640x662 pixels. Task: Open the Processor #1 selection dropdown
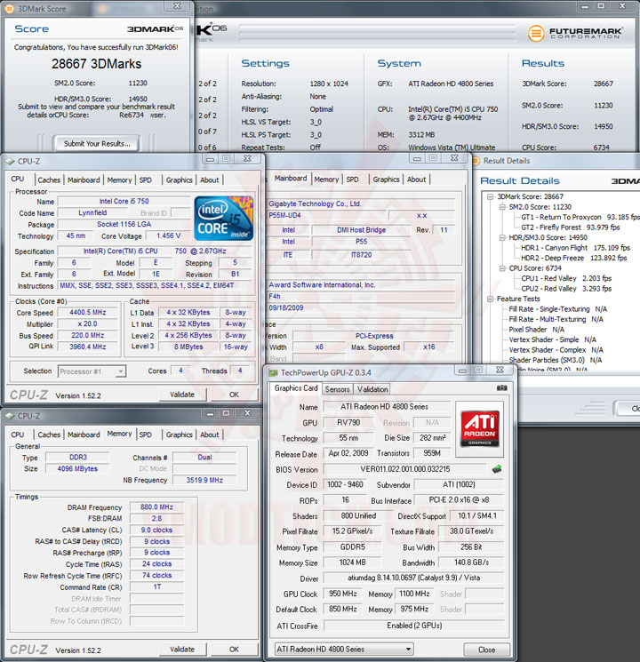121,371
